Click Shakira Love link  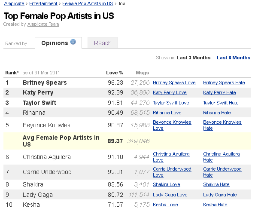pyautogui.click(x=167, y=184)
